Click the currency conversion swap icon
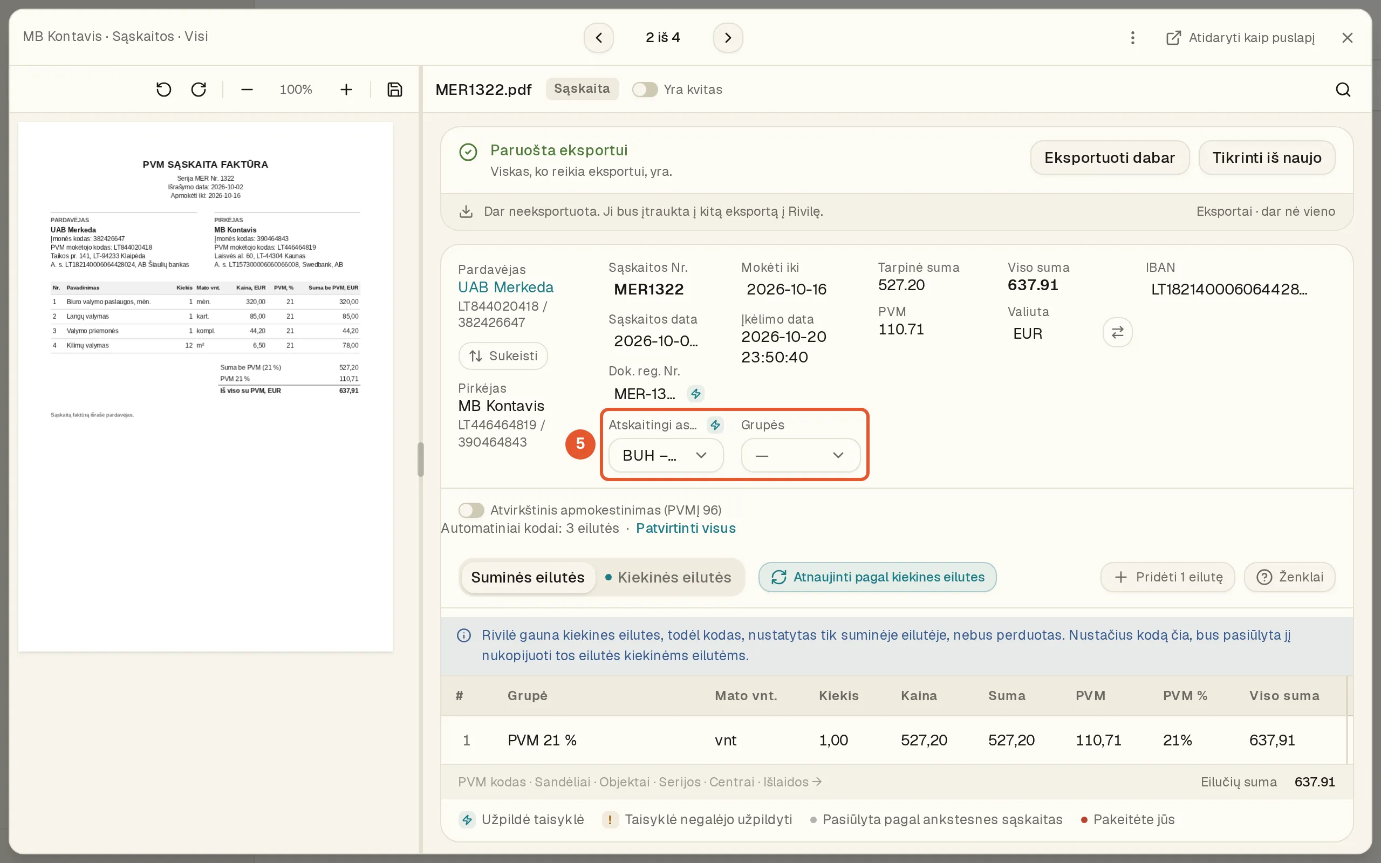This screenshot has height=863, width=1381. (x=1117, y=332)
